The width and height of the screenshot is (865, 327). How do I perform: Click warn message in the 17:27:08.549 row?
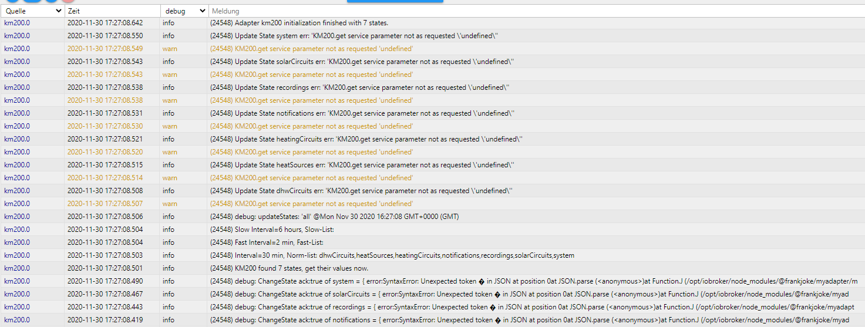click(311, 49)
